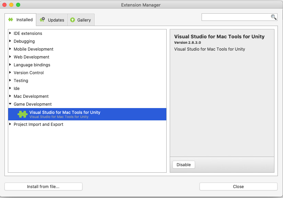Click the Install from file button
This screenshot has height=198, width=283.
tap(43, 186)
